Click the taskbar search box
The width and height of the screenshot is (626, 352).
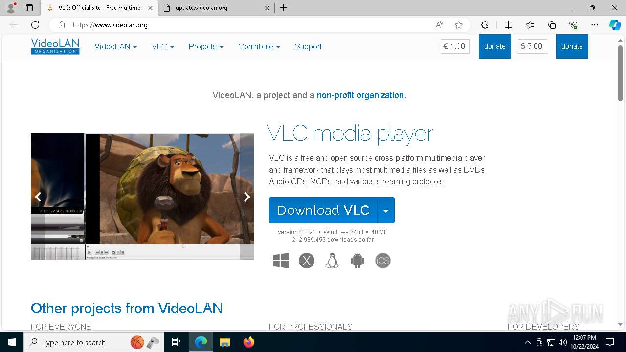click(93, 342)
